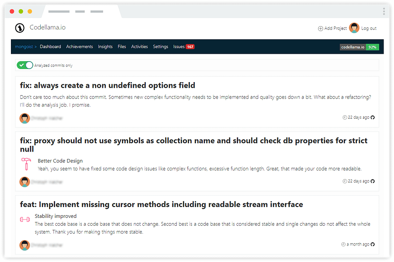Viewport: 394px width, 262px height.
Task: Open commit 'fix: always create a non undefined options field'
Action: tap(108, 86)
